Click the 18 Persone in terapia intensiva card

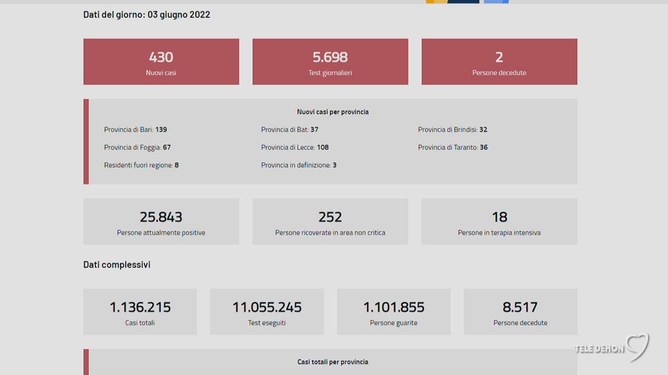(x=499, y=221)
